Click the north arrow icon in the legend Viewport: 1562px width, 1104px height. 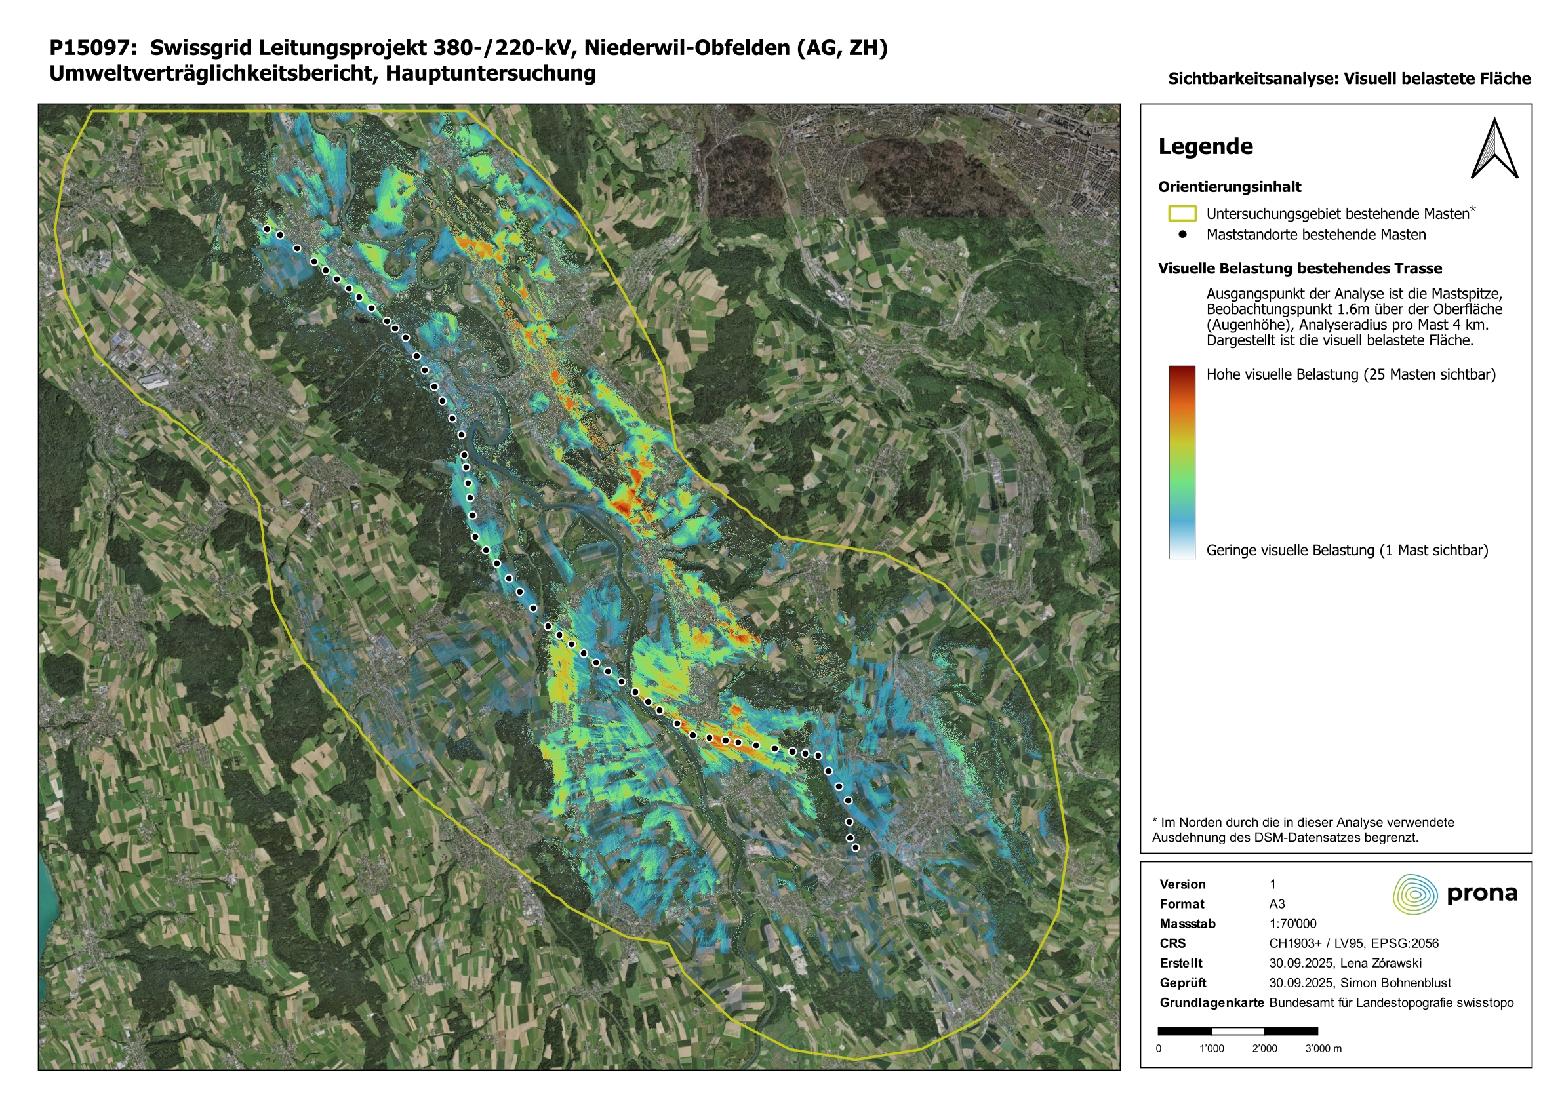1494,148
